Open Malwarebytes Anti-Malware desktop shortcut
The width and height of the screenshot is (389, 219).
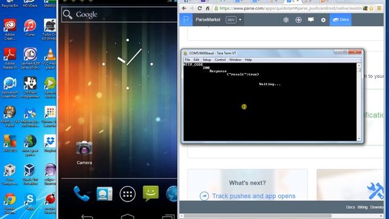point(30,116)
